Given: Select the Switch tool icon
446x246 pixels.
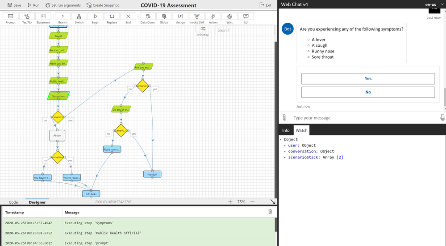Looking at the screenshot, I should click(79, 16).
